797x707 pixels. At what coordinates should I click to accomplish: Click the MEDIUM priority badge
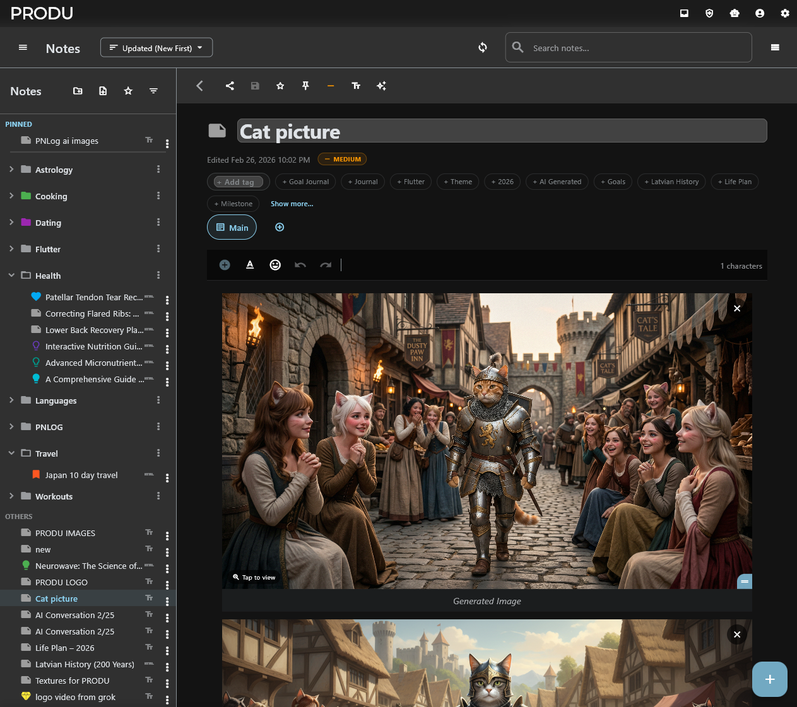342,160
